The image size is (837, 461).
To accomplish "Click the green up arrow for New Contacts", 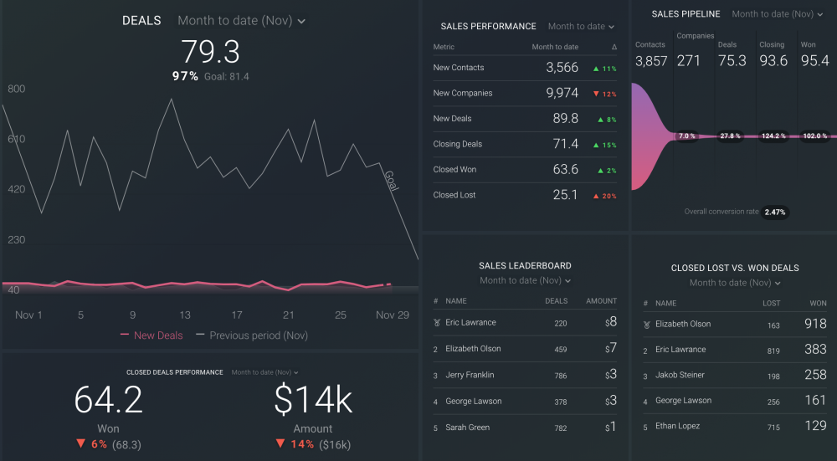I will (x=595, y=69).
